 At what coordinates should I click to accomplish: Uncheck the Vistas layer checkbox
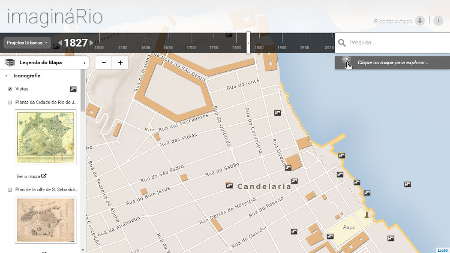[x=10, y=89]
